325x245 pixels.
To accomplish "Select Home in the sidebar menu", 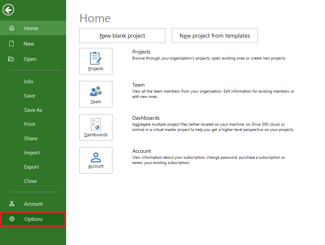I will click(x=33, y=28).
